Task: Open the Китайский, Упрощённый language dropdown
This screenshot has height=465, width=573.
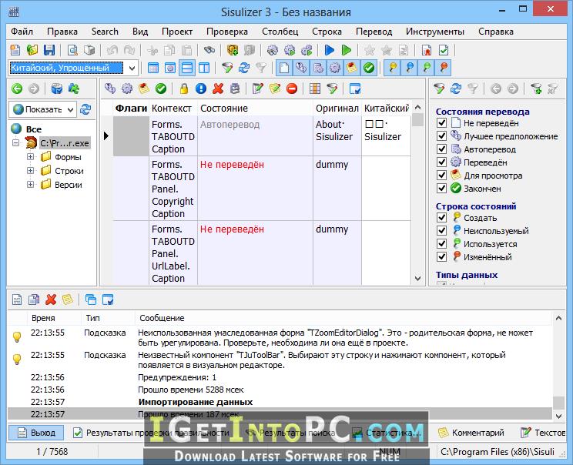Action: click(132, 68)
